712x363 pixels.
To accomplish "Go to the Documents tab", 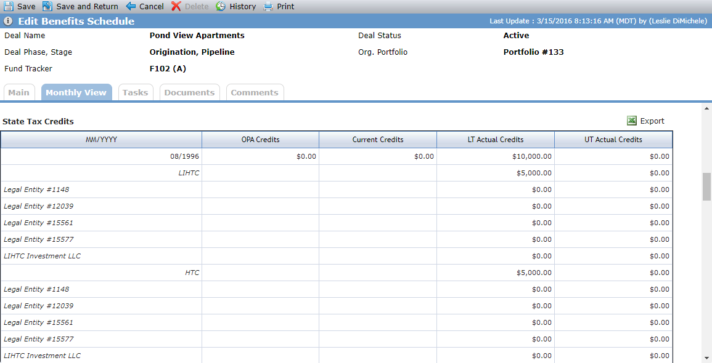I will pyautogui.click(x=189, y=92).
